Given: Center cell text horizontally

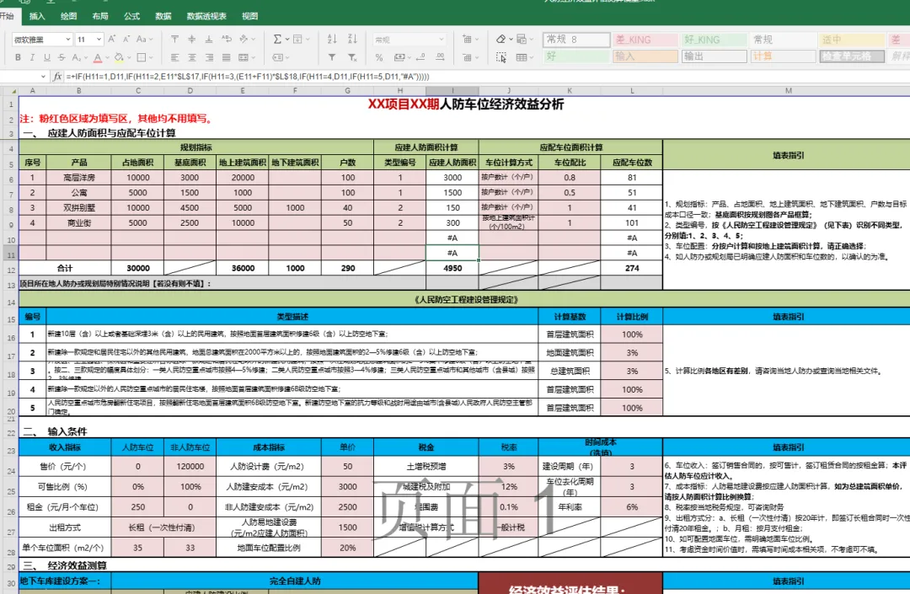Looking at the screenshot, I should pos(191,57).
